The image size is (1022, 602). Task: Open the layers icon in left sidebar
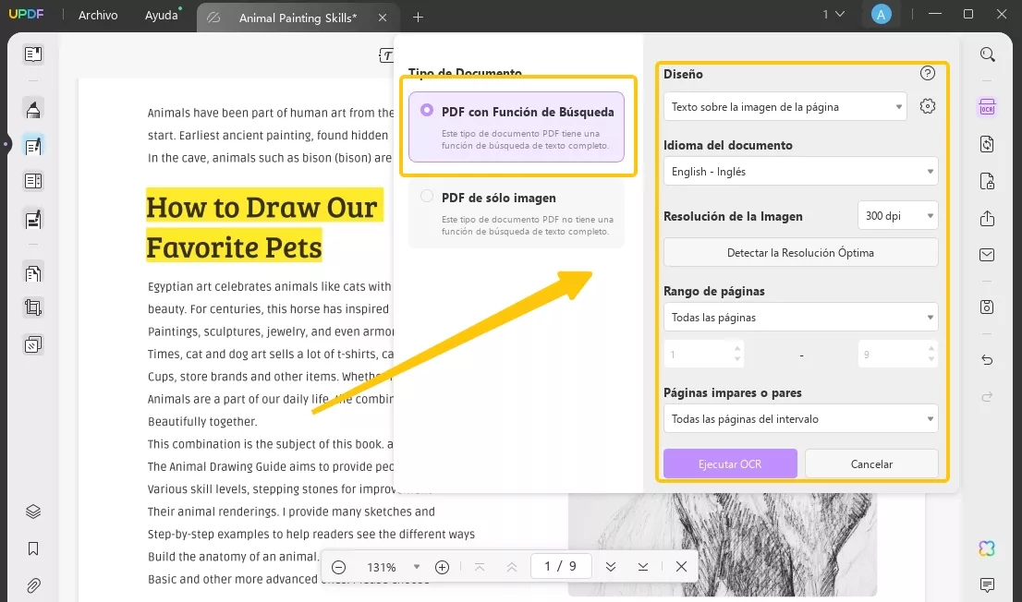(x=33, y=512)
